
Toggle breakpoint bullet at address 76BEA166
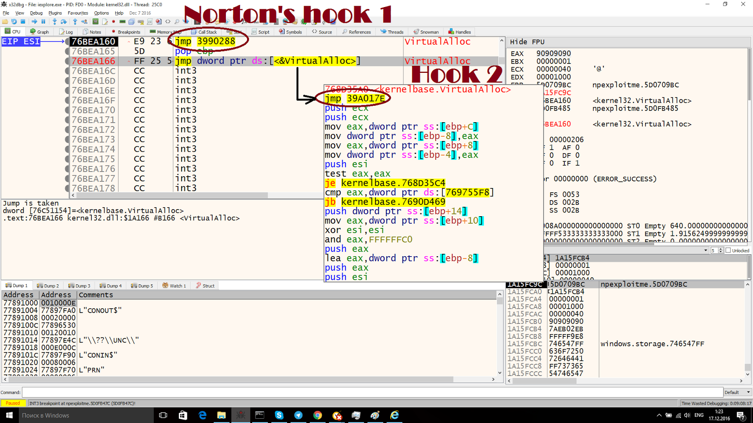(67, 61)
